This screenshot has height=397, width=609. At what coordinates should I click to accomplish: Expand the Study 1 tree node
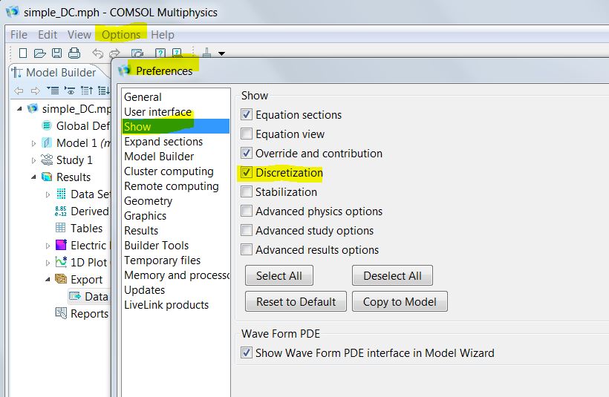click(x=33, y=160)
